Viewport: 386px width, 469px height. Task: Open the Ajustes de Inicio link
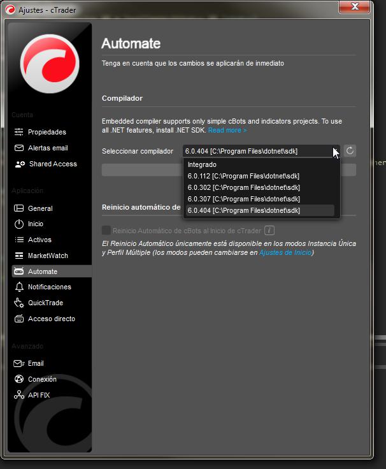pyautogui.click(x=285, y=252)
